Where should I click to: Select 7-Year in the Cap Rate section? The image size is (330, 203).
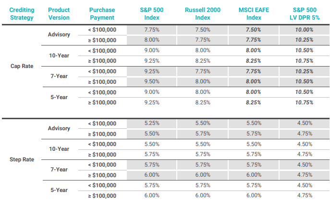click(59, 76)
